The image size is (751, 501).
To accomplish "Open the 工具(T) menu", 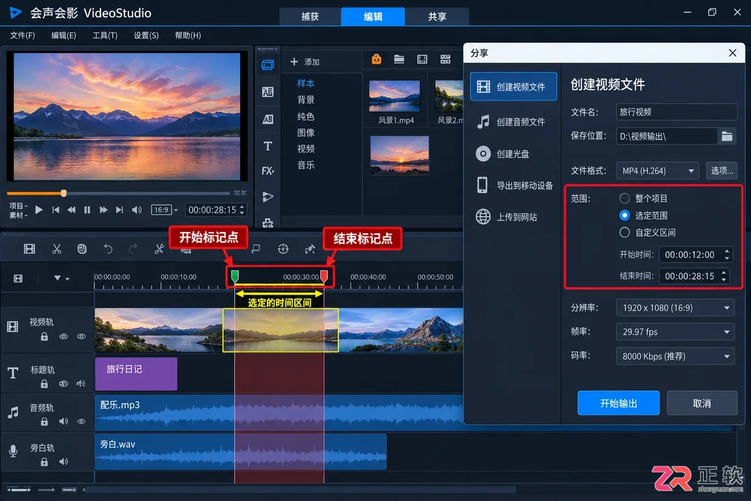I will click(x=105, y=35).
